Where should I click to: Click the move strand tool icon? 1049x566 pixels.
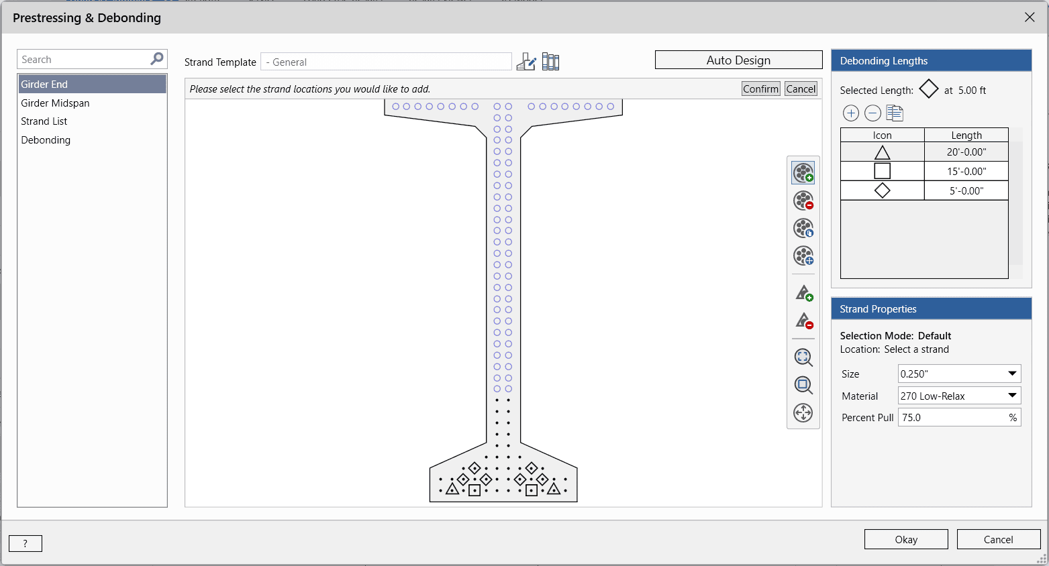[x=803, y=256]
